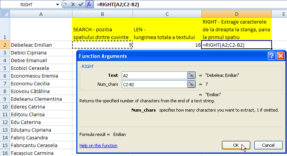The height and width of the screenshot is (156, 287).
Task: Cancel formula entry with the X icon
Action: [73, 4]
